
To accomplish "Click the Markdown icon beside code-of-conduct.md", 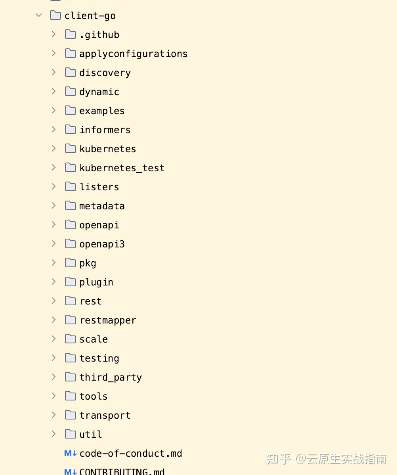I will click(70, 453).
